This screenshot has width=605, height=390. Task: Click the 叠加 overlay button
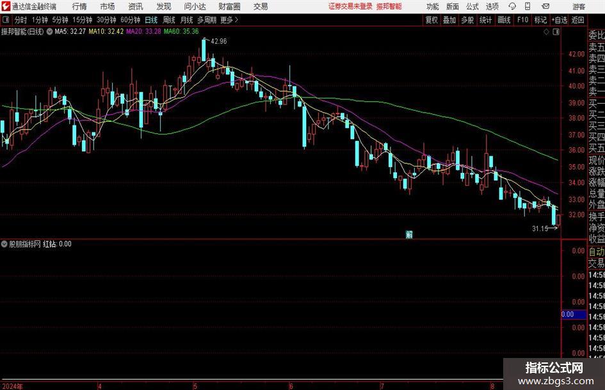(449, 20)
